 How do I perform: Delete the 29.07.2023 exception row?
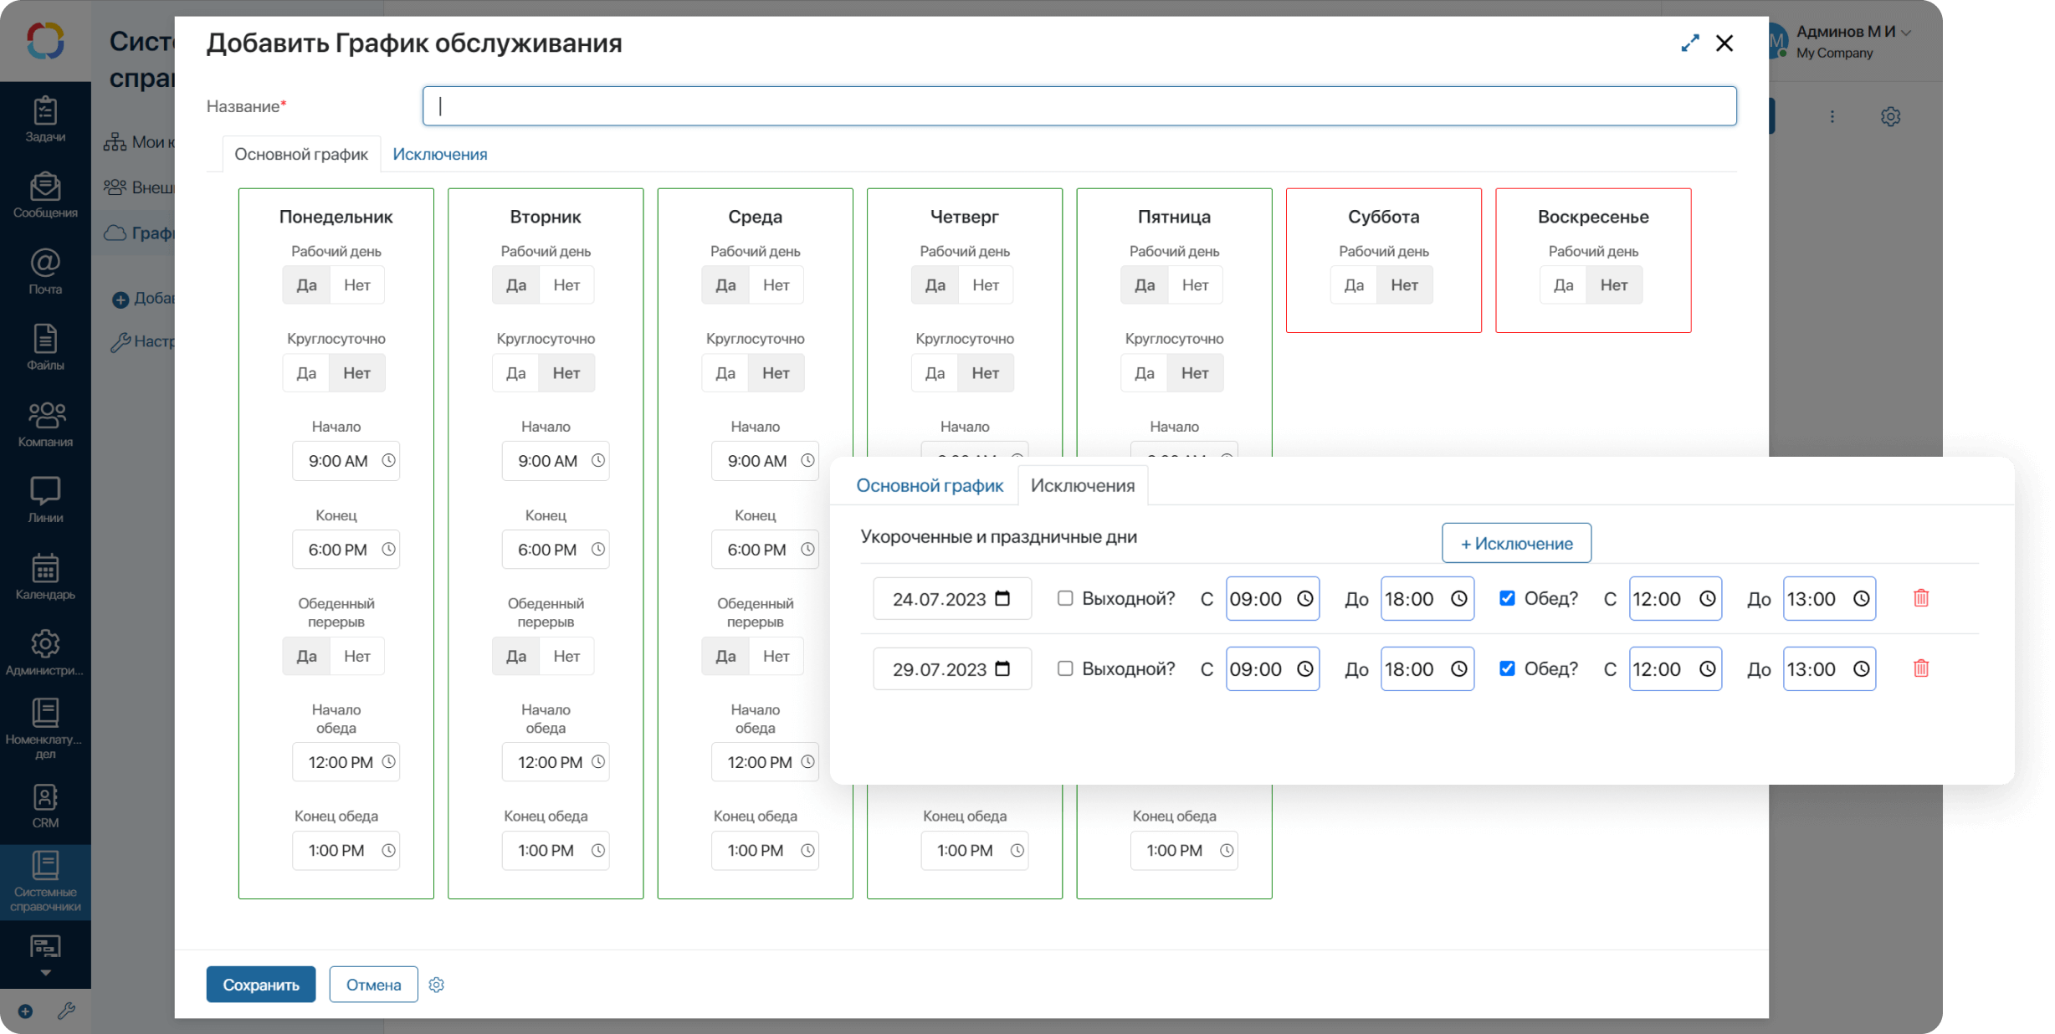tap(1921, 668)
